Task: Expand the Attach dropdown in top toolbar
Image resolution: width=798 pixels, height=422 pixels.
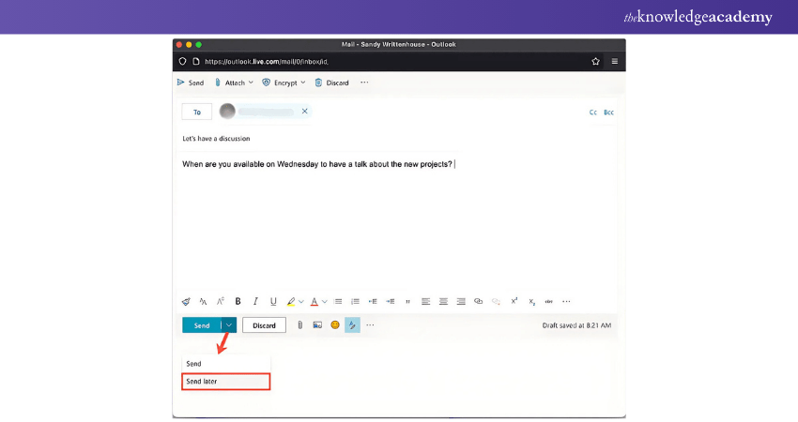Action: click(251, 83)
